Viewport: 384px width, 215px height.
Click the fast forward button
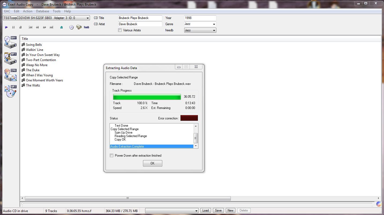tap(44, 27)
